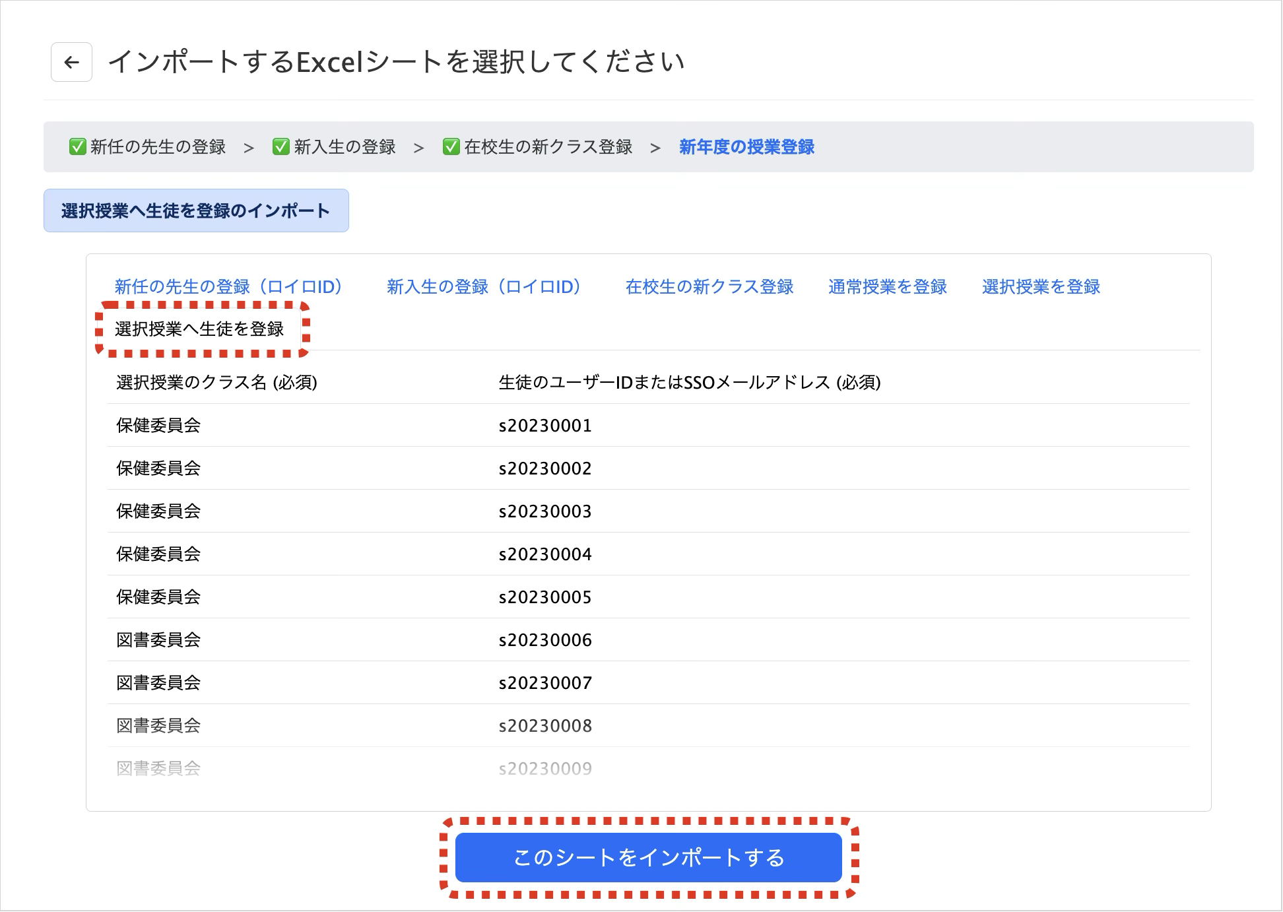Click the first 図書委員会 row cell
The width and height of the screenshot is (1283, 912).
pyautogui.click(x=158, y=640)
